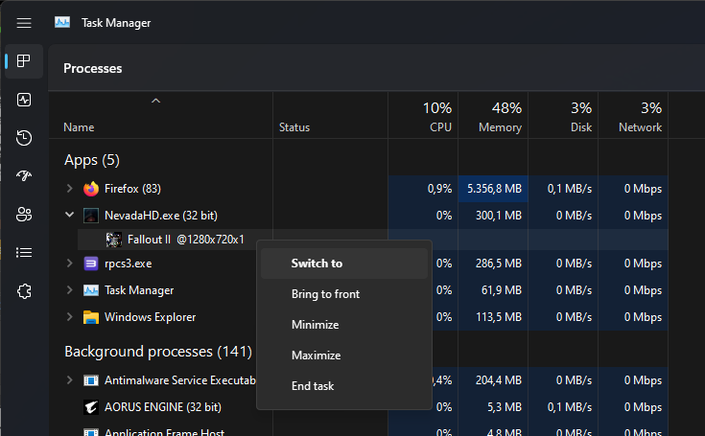Expand the Task Manager process group
The width and height of the screenshot is (705, 436).
(70, 290)
